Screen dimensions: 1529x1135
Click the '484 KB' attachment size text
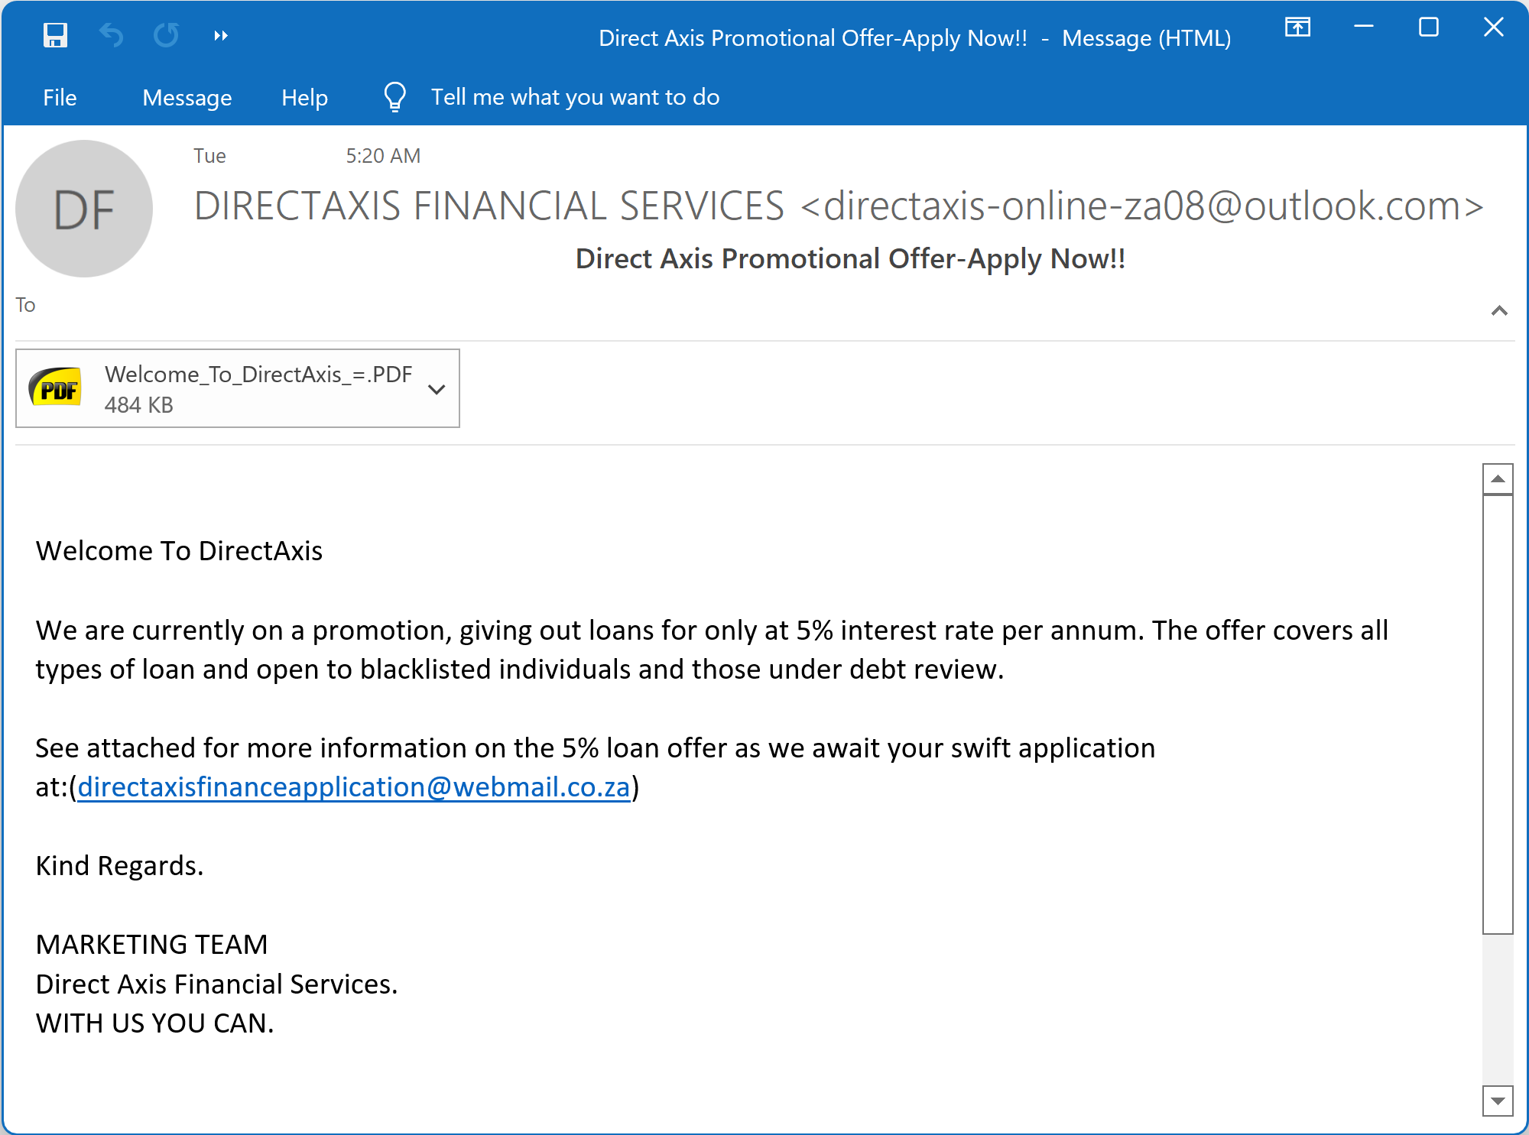tap(138, 405)
